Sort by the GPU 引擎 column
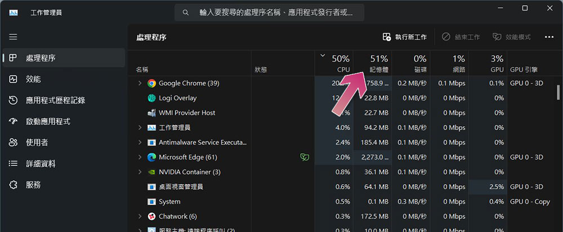 point(531,64)
